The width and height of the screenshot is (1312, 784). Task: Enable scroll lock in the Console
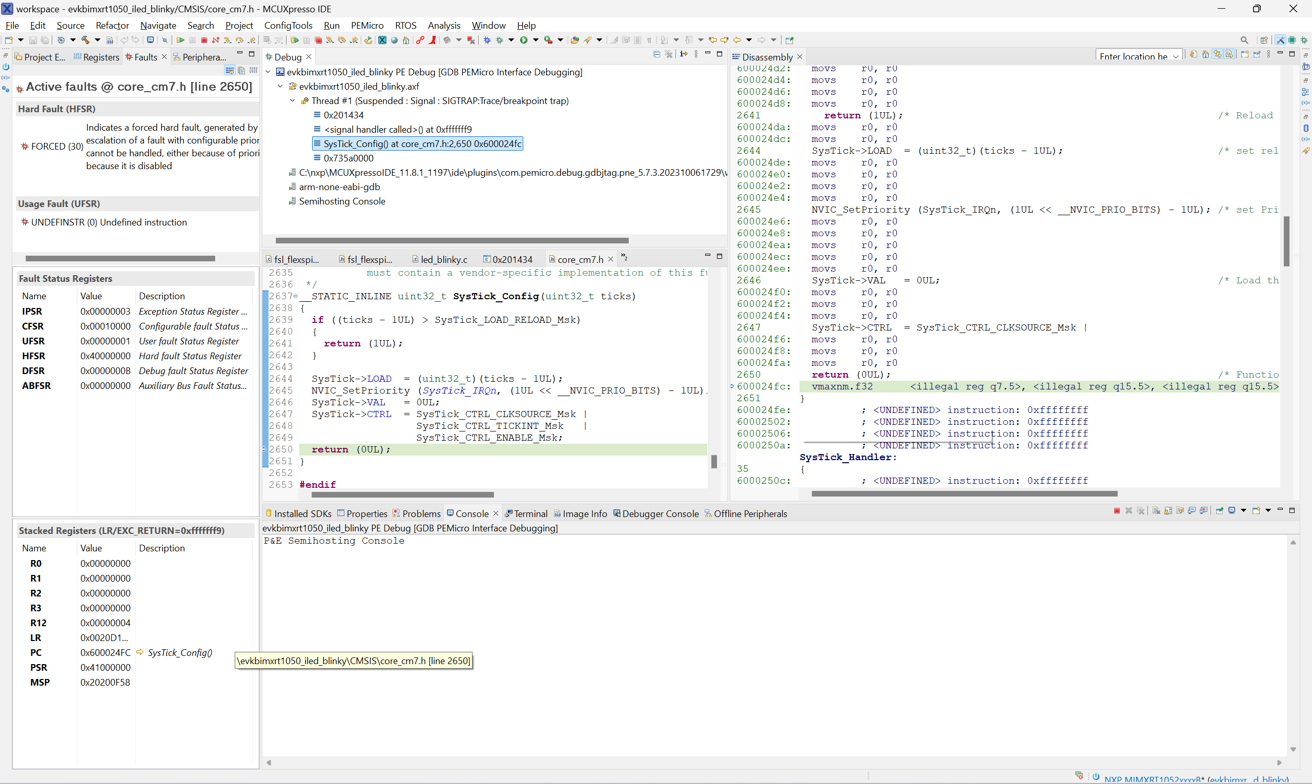(1168, 511)
